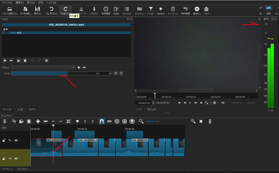This screenshot has height=173, width=279.
Task: Toggle timeline snapping magnet
Action: click(102, 121)
